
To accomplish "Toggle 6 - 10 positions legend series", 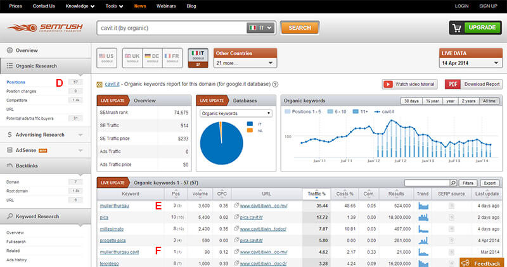I will [337, 112].
